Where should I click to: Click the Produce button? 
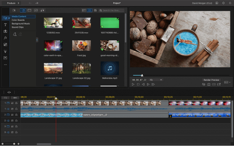point(11,3)
